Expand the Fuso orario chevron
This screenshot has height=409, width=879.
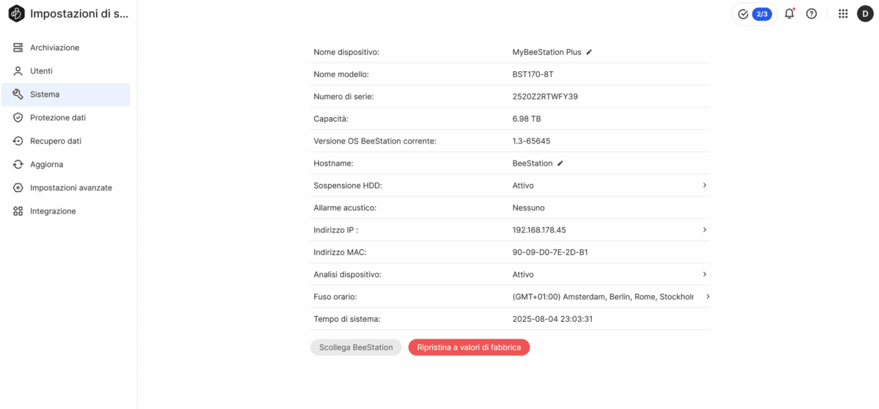pyautogui.click(x=708, y=296)
